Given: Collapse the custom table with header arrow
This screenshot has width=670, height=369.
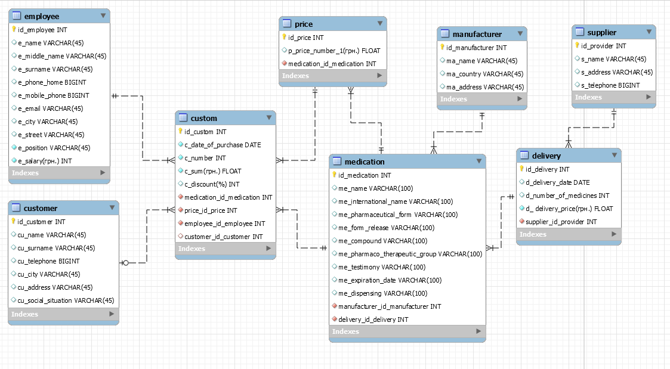Looking at the screenshot, I should pyautogui.click(x=268, y=117).
